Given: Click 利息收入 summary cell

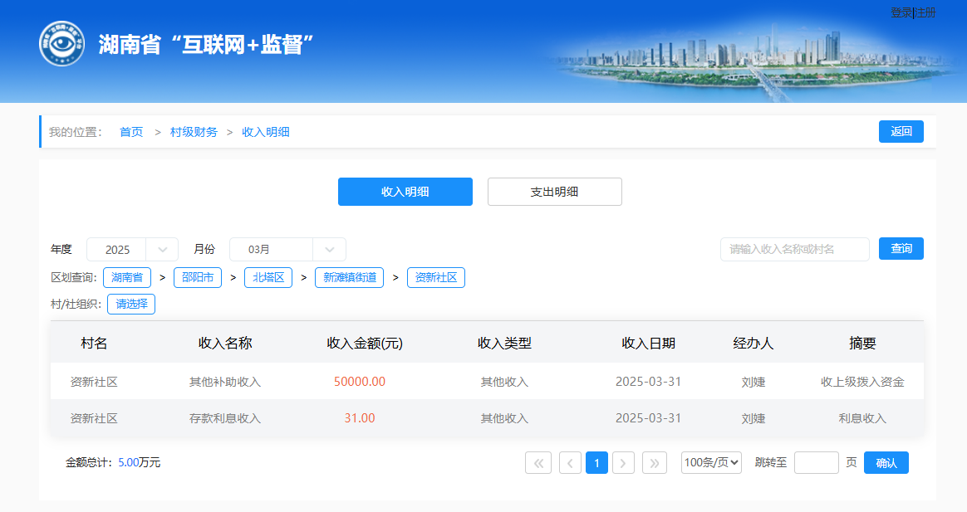Looking at the screenshot, I should [862, 418].
